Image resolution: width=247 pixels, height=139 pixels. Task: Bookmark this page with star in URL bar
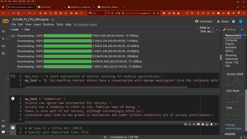pyautogui.click(x=158, y=13)
